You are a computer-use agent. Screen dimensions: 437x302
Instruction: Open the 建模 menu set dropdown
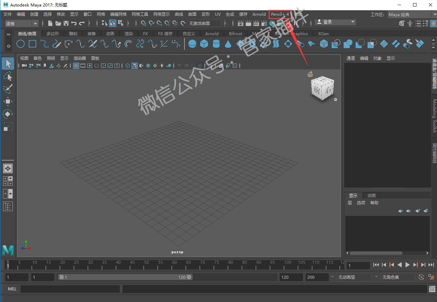coord(22,23)
